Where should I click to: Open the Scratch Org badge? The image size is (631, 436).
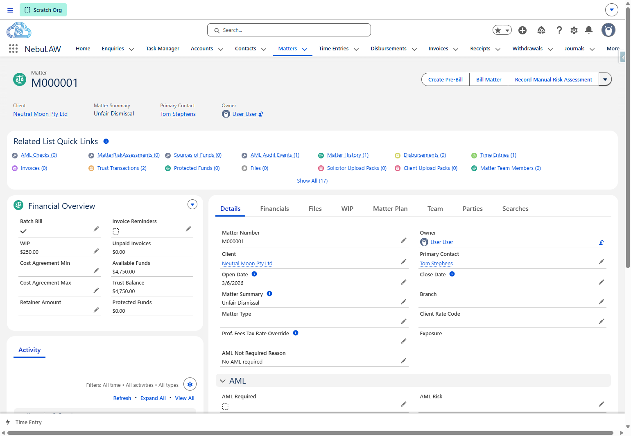(43, 10)
